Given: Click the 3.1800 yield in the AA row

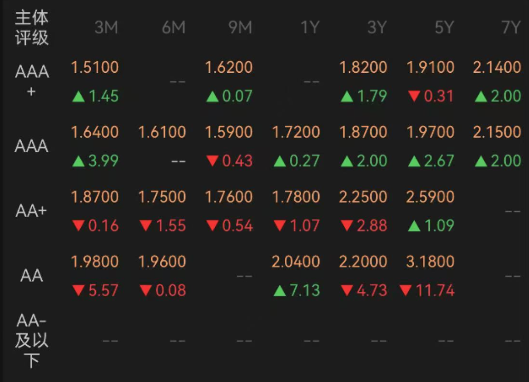Looking at the screenshot, I should [430, 262].
